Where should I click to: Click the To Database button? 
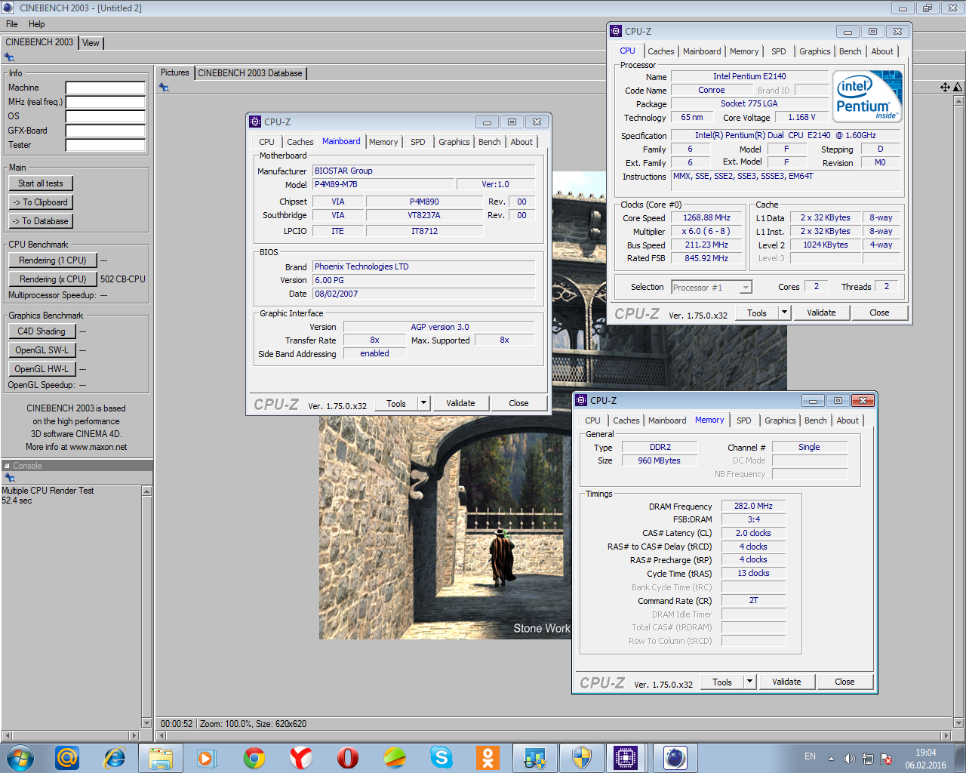tap(41, 221)
